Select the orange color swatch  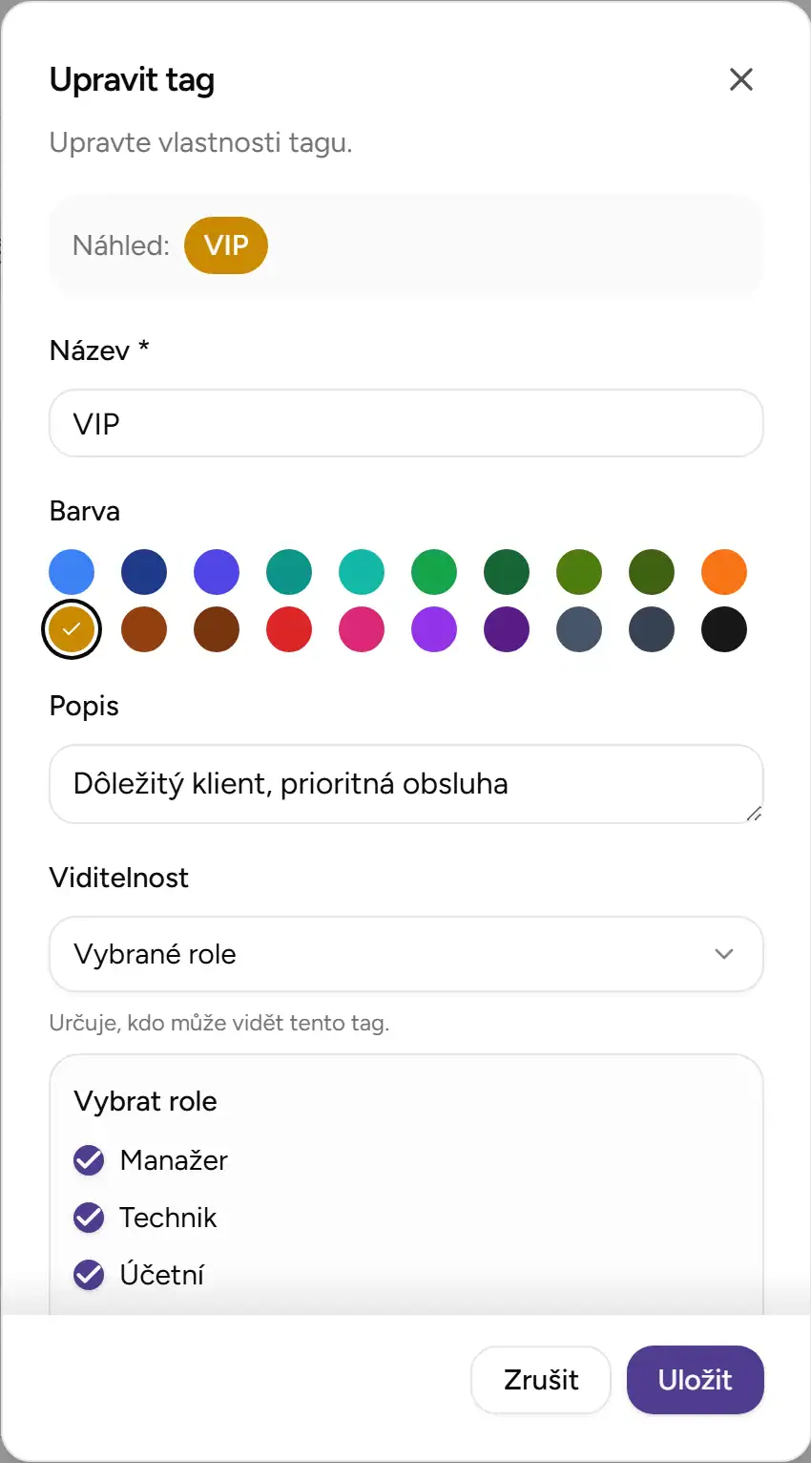click(724, 572)
